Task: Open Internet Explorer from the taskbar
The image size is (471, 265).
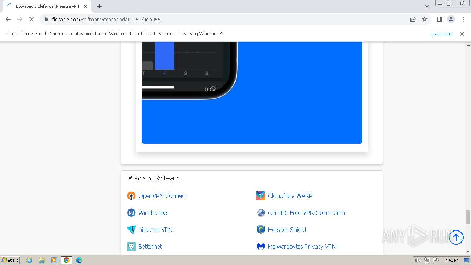Action: point(29,260)
